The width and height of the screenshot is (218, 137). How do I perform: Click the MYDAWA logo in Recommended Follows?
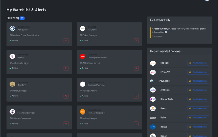[x=153, y=72]
